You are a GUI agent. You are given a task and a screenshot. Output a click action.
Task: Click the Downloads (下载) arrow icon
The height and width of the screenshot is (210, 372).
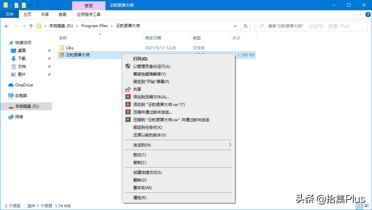coord(13,58)
